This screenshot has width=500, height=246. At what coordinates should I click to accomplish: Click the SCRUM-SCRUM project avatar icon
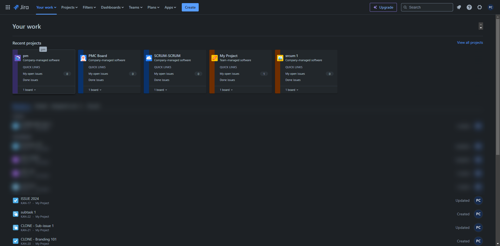149,58
